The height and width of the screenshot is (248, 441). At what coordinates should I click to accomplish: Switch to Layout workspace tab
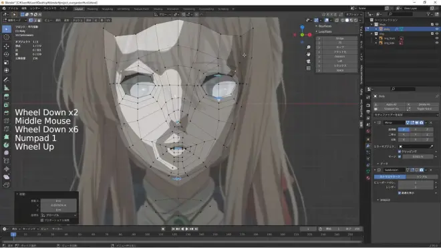(x=79, y=9)
